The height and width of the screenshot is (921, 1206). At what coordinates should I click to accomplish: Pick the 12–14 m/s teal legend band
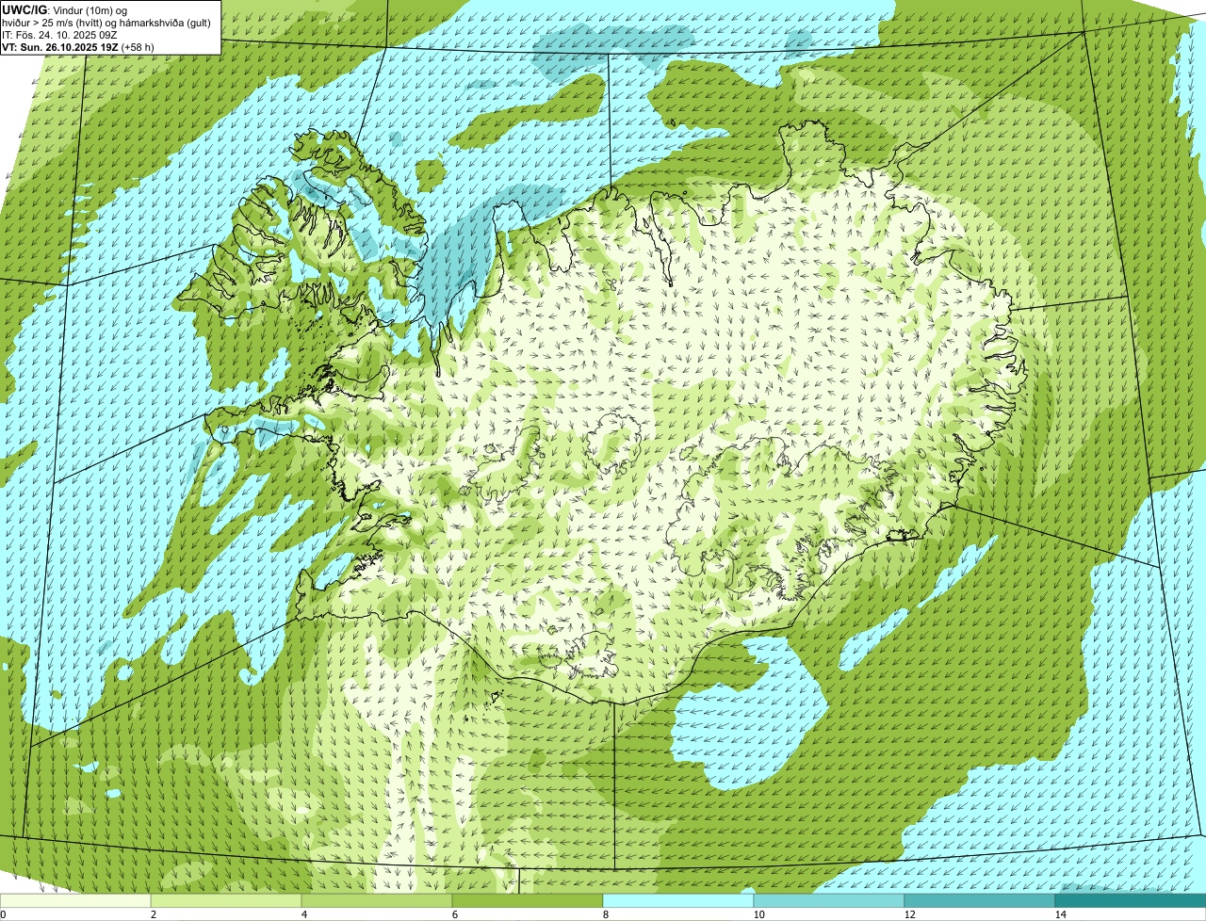(980, 900)
